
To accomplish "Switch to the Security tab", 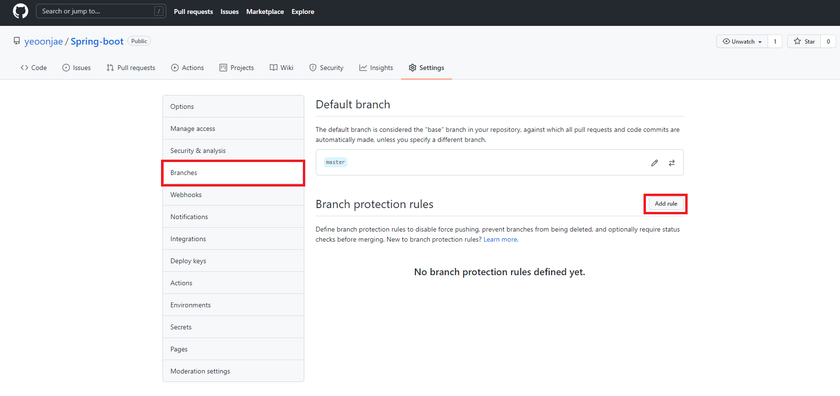I will pyautogui.click(x=326, y=68).
